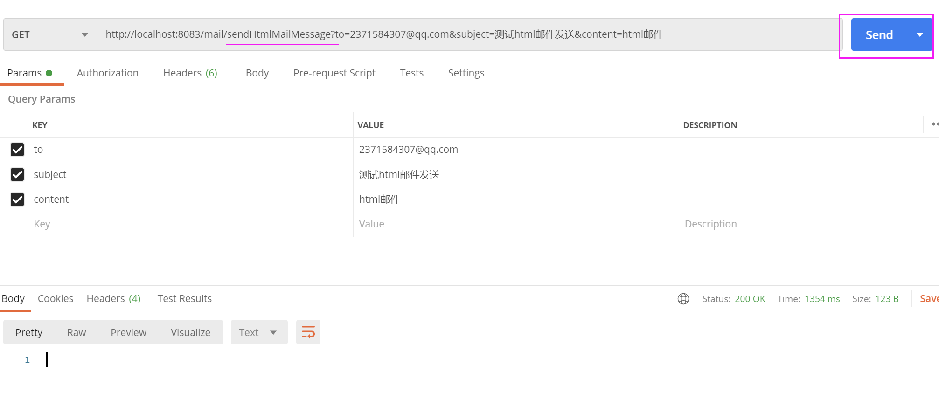Click the empty Value input field
This screenshot has width=939, height=406.
click(516, 224)
